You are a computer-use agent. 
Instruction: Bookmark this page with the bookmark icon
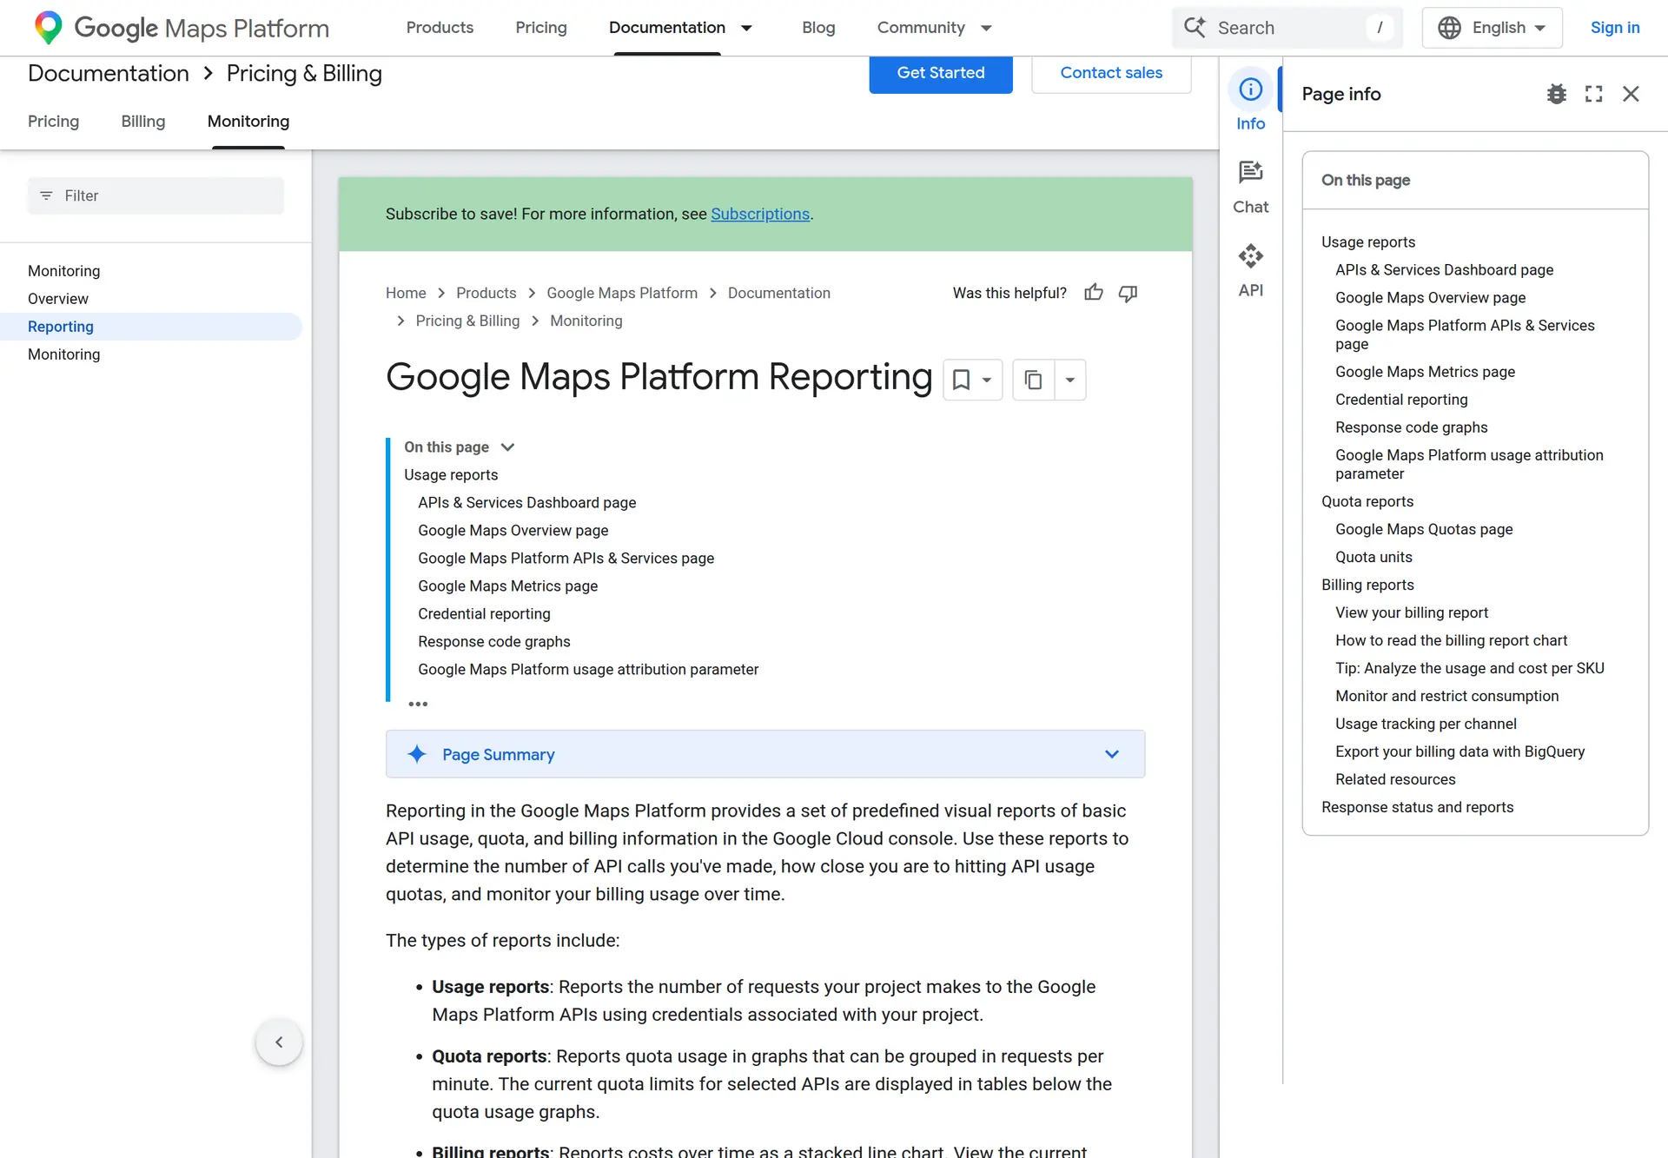point(961,380)
